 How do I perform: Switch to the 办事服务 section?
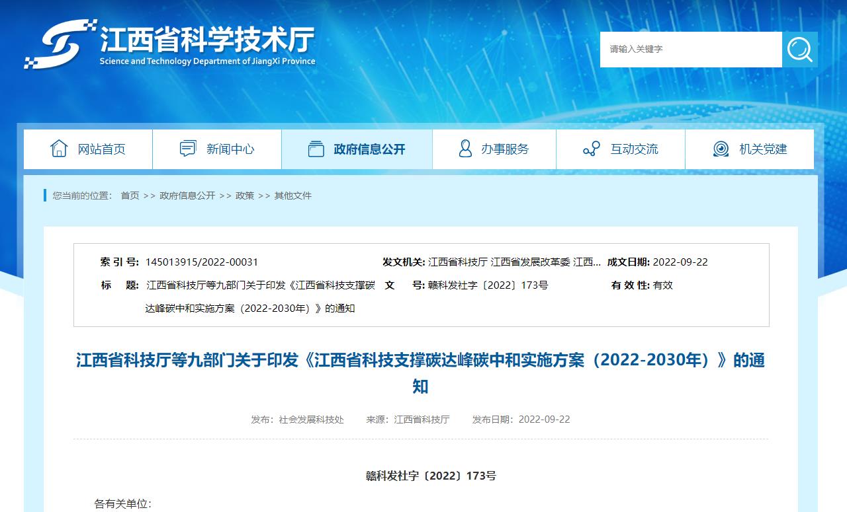point(506,149)
